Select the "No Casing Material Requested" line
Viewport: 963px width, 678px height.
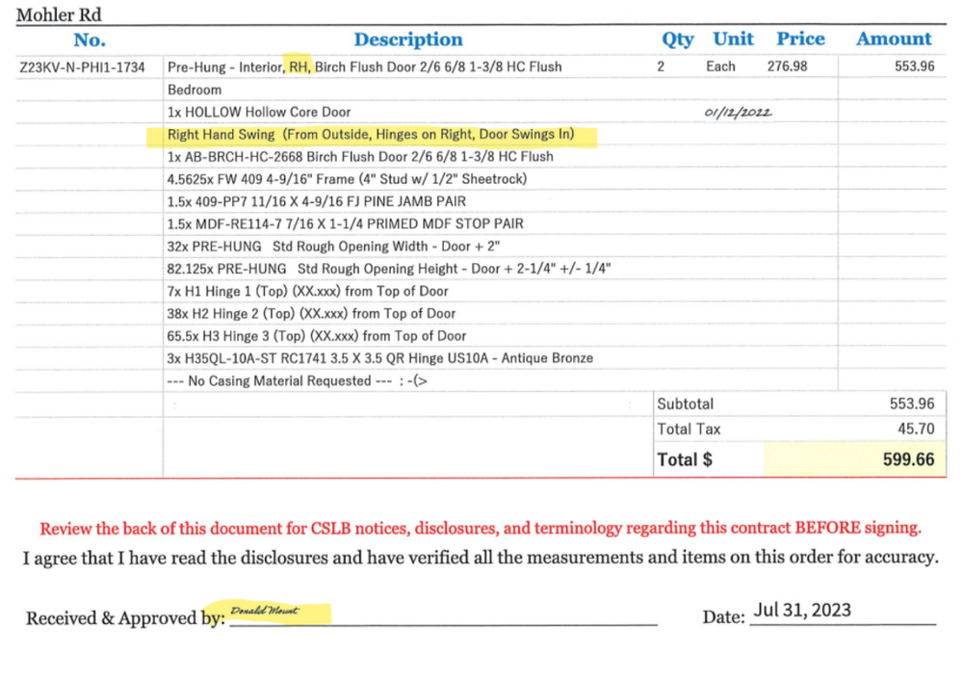(x=298, y=381)
